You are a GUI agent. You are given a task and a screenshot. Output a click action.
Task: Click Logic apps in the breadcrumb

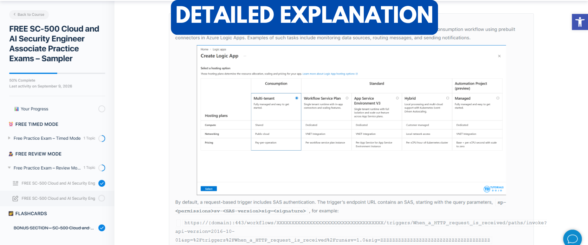coord(219,49)
